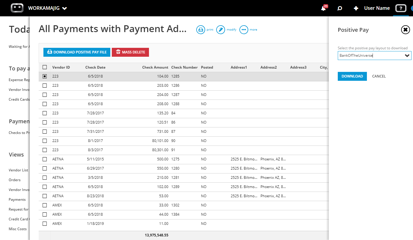Screen dimensions: 413x240
Task: Open the more actions ellipsis menu
Action: tap(244, 29)
